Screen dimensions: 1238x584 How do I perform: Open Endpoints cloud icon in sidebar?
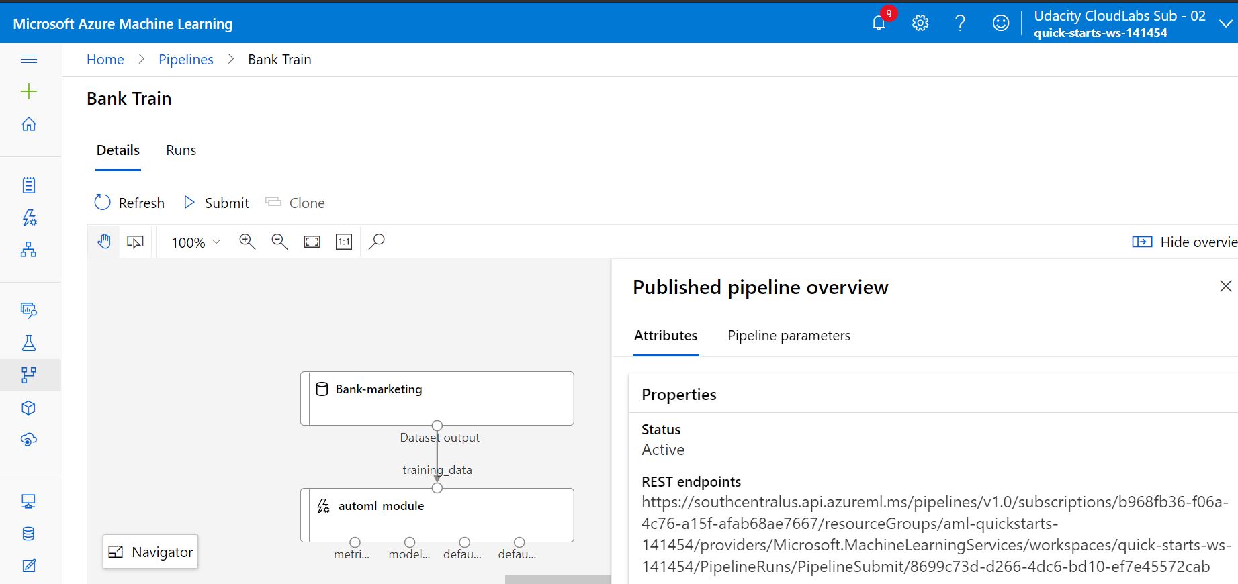[29, 440]
